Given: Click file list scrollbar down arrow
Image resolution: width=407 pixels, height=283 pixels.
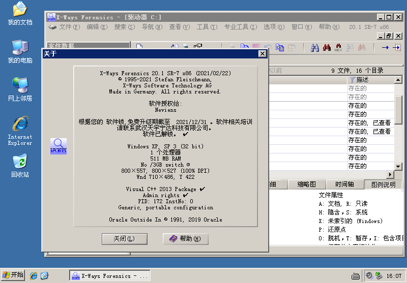Looking at the screenshot, I should 398,166.
